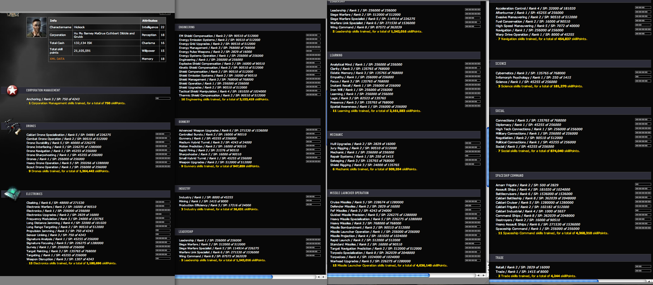The width and height of the screenshot is (653, 285).
Task: Click the Memory attribute row
Action: [153, 59]
